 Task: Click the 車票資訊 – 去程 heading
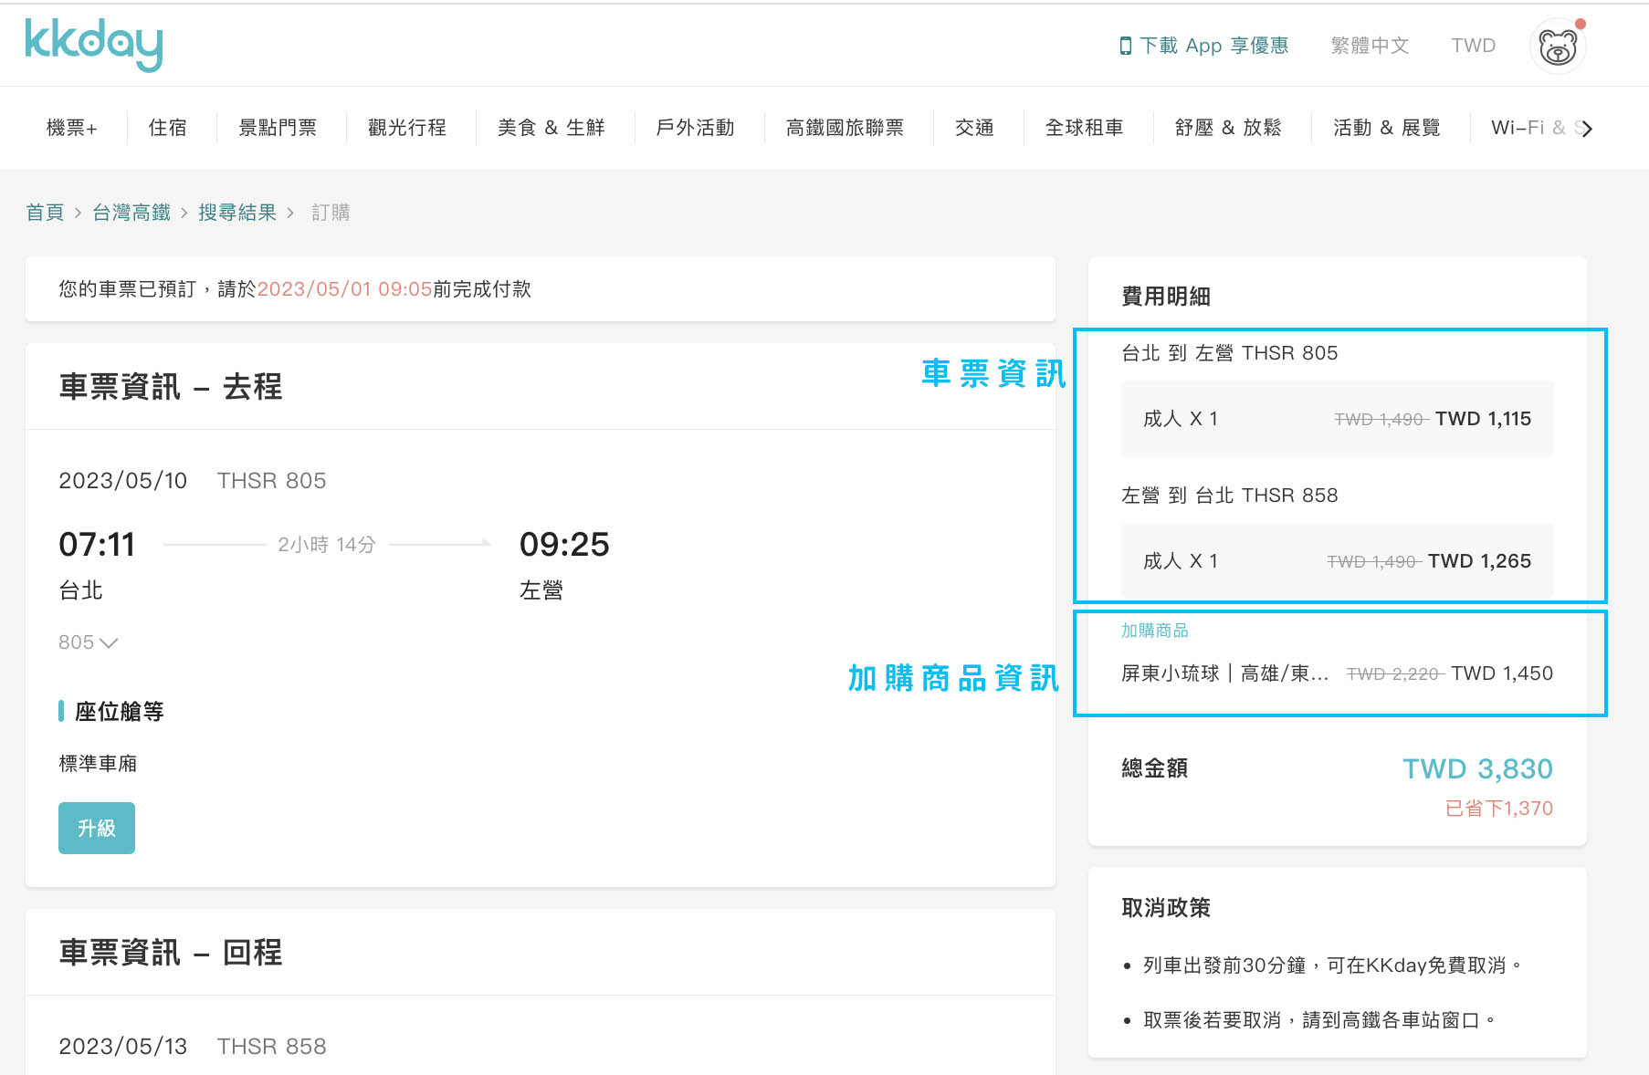click(x=171, y=387)
